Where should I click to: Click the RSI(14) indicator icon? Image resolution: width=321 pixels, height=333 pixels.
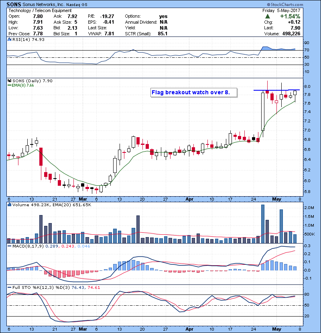(x=9, y=39)
